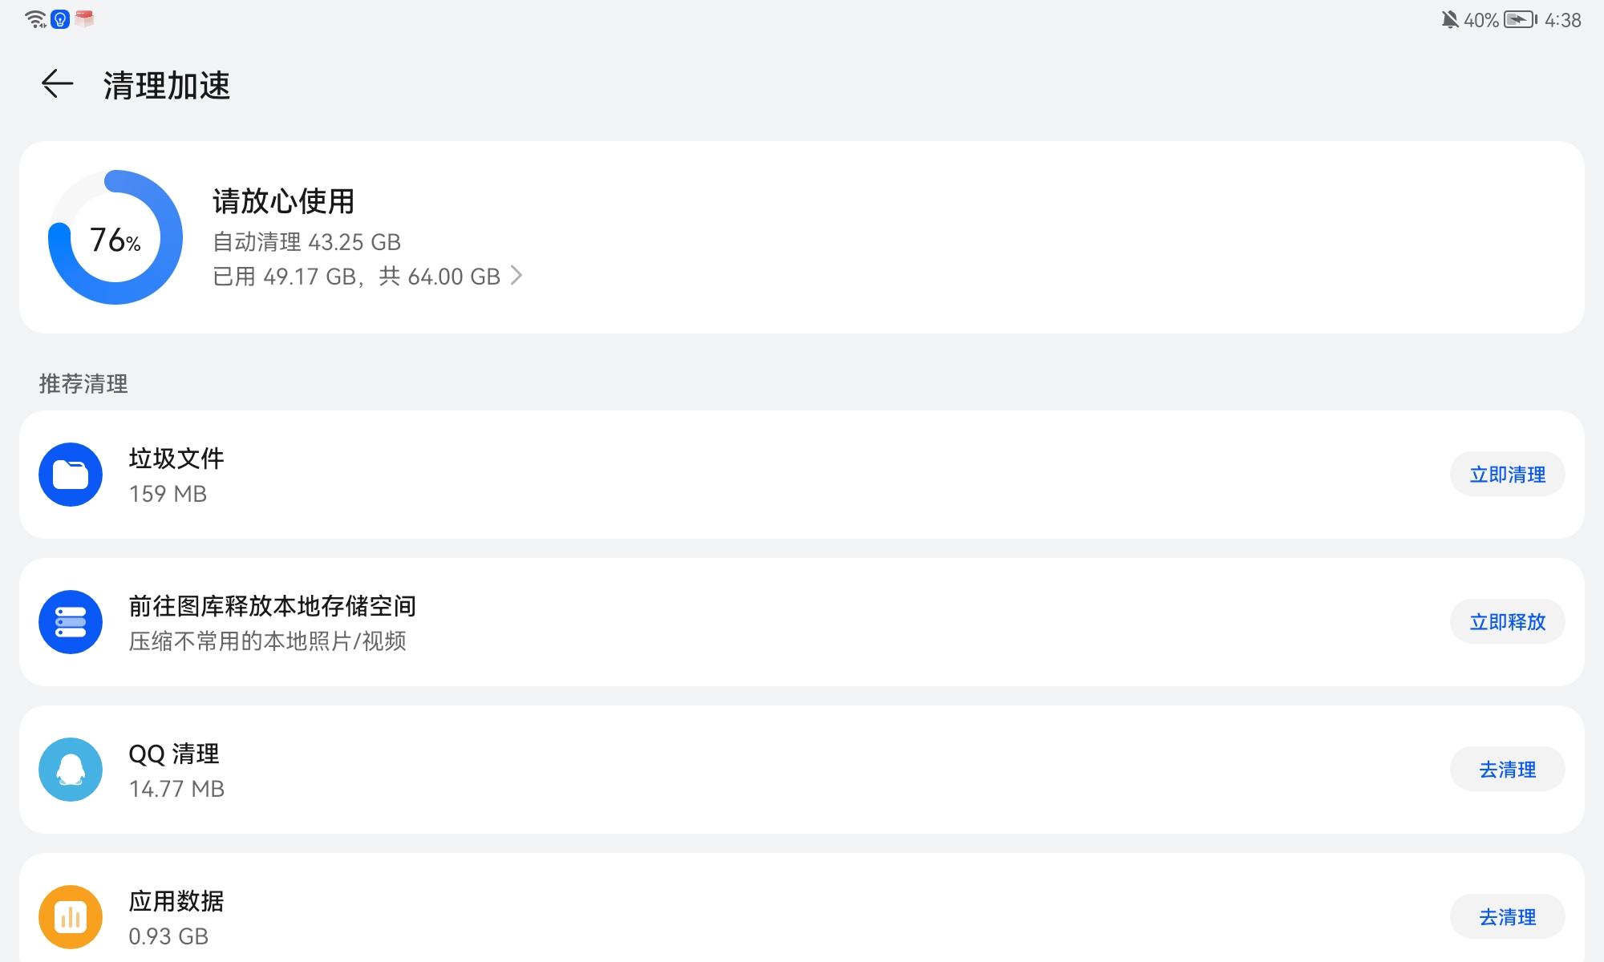Viewport: 1604px width, 962px height.
Task: Open the QQ 清理 14.77 MB entry
Action: [x=176, y=770]
